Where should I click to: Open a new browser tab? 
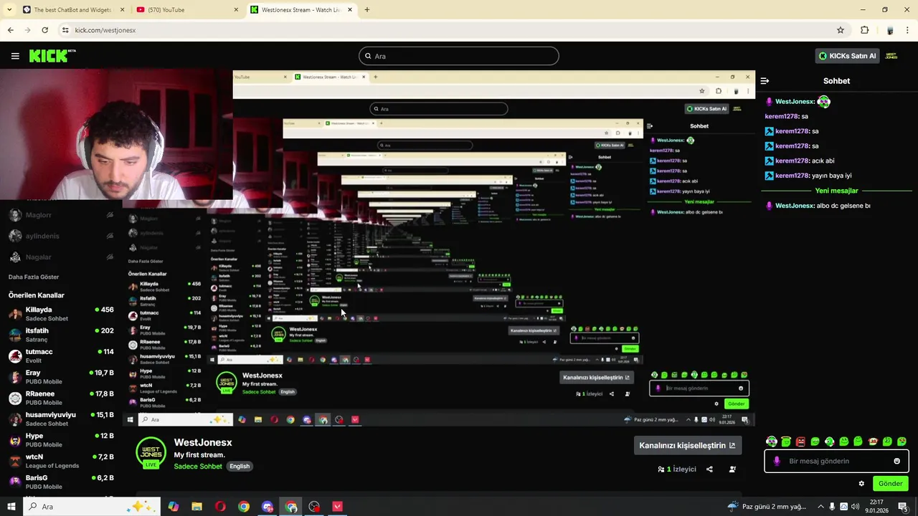click(367, 10)
